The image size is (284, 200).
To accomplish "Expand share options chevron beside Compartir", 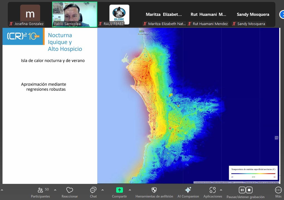I will [x=130, y=190].
